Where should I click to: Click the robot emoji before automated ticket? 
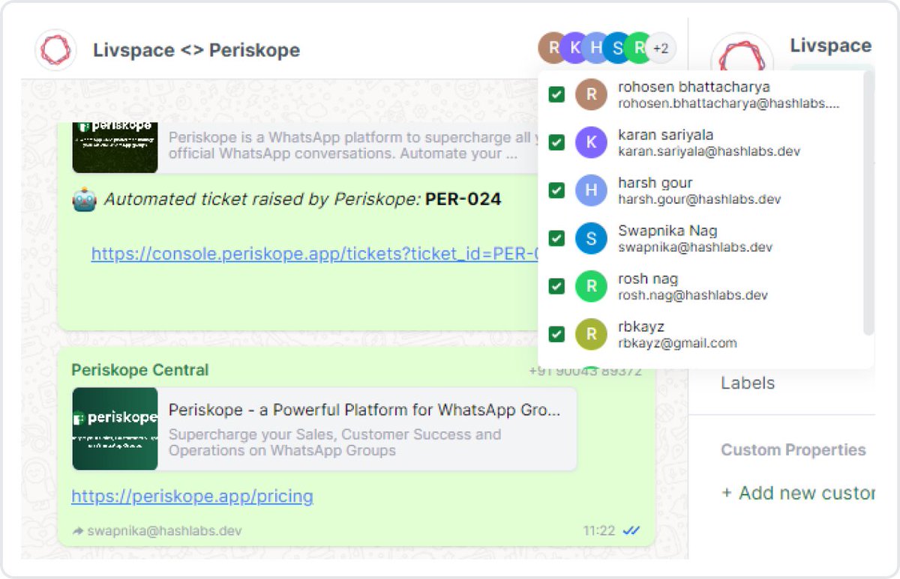84,200
